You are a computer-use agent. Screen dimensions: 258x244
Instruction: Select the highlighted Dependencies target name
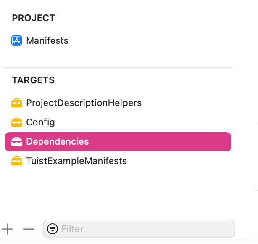58,142
